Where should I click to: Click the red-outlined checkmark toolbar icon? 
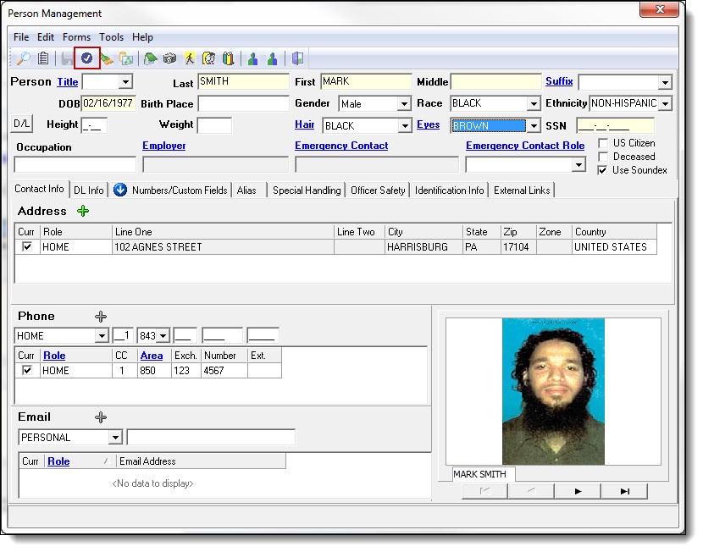(x=87, y=58)
